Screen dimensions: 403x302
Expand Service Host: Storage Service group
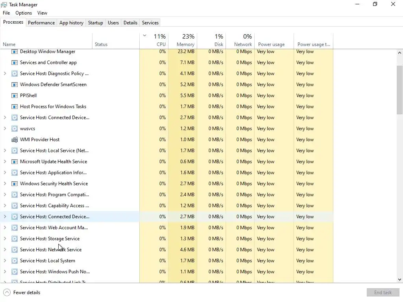[x=5, y=239]
